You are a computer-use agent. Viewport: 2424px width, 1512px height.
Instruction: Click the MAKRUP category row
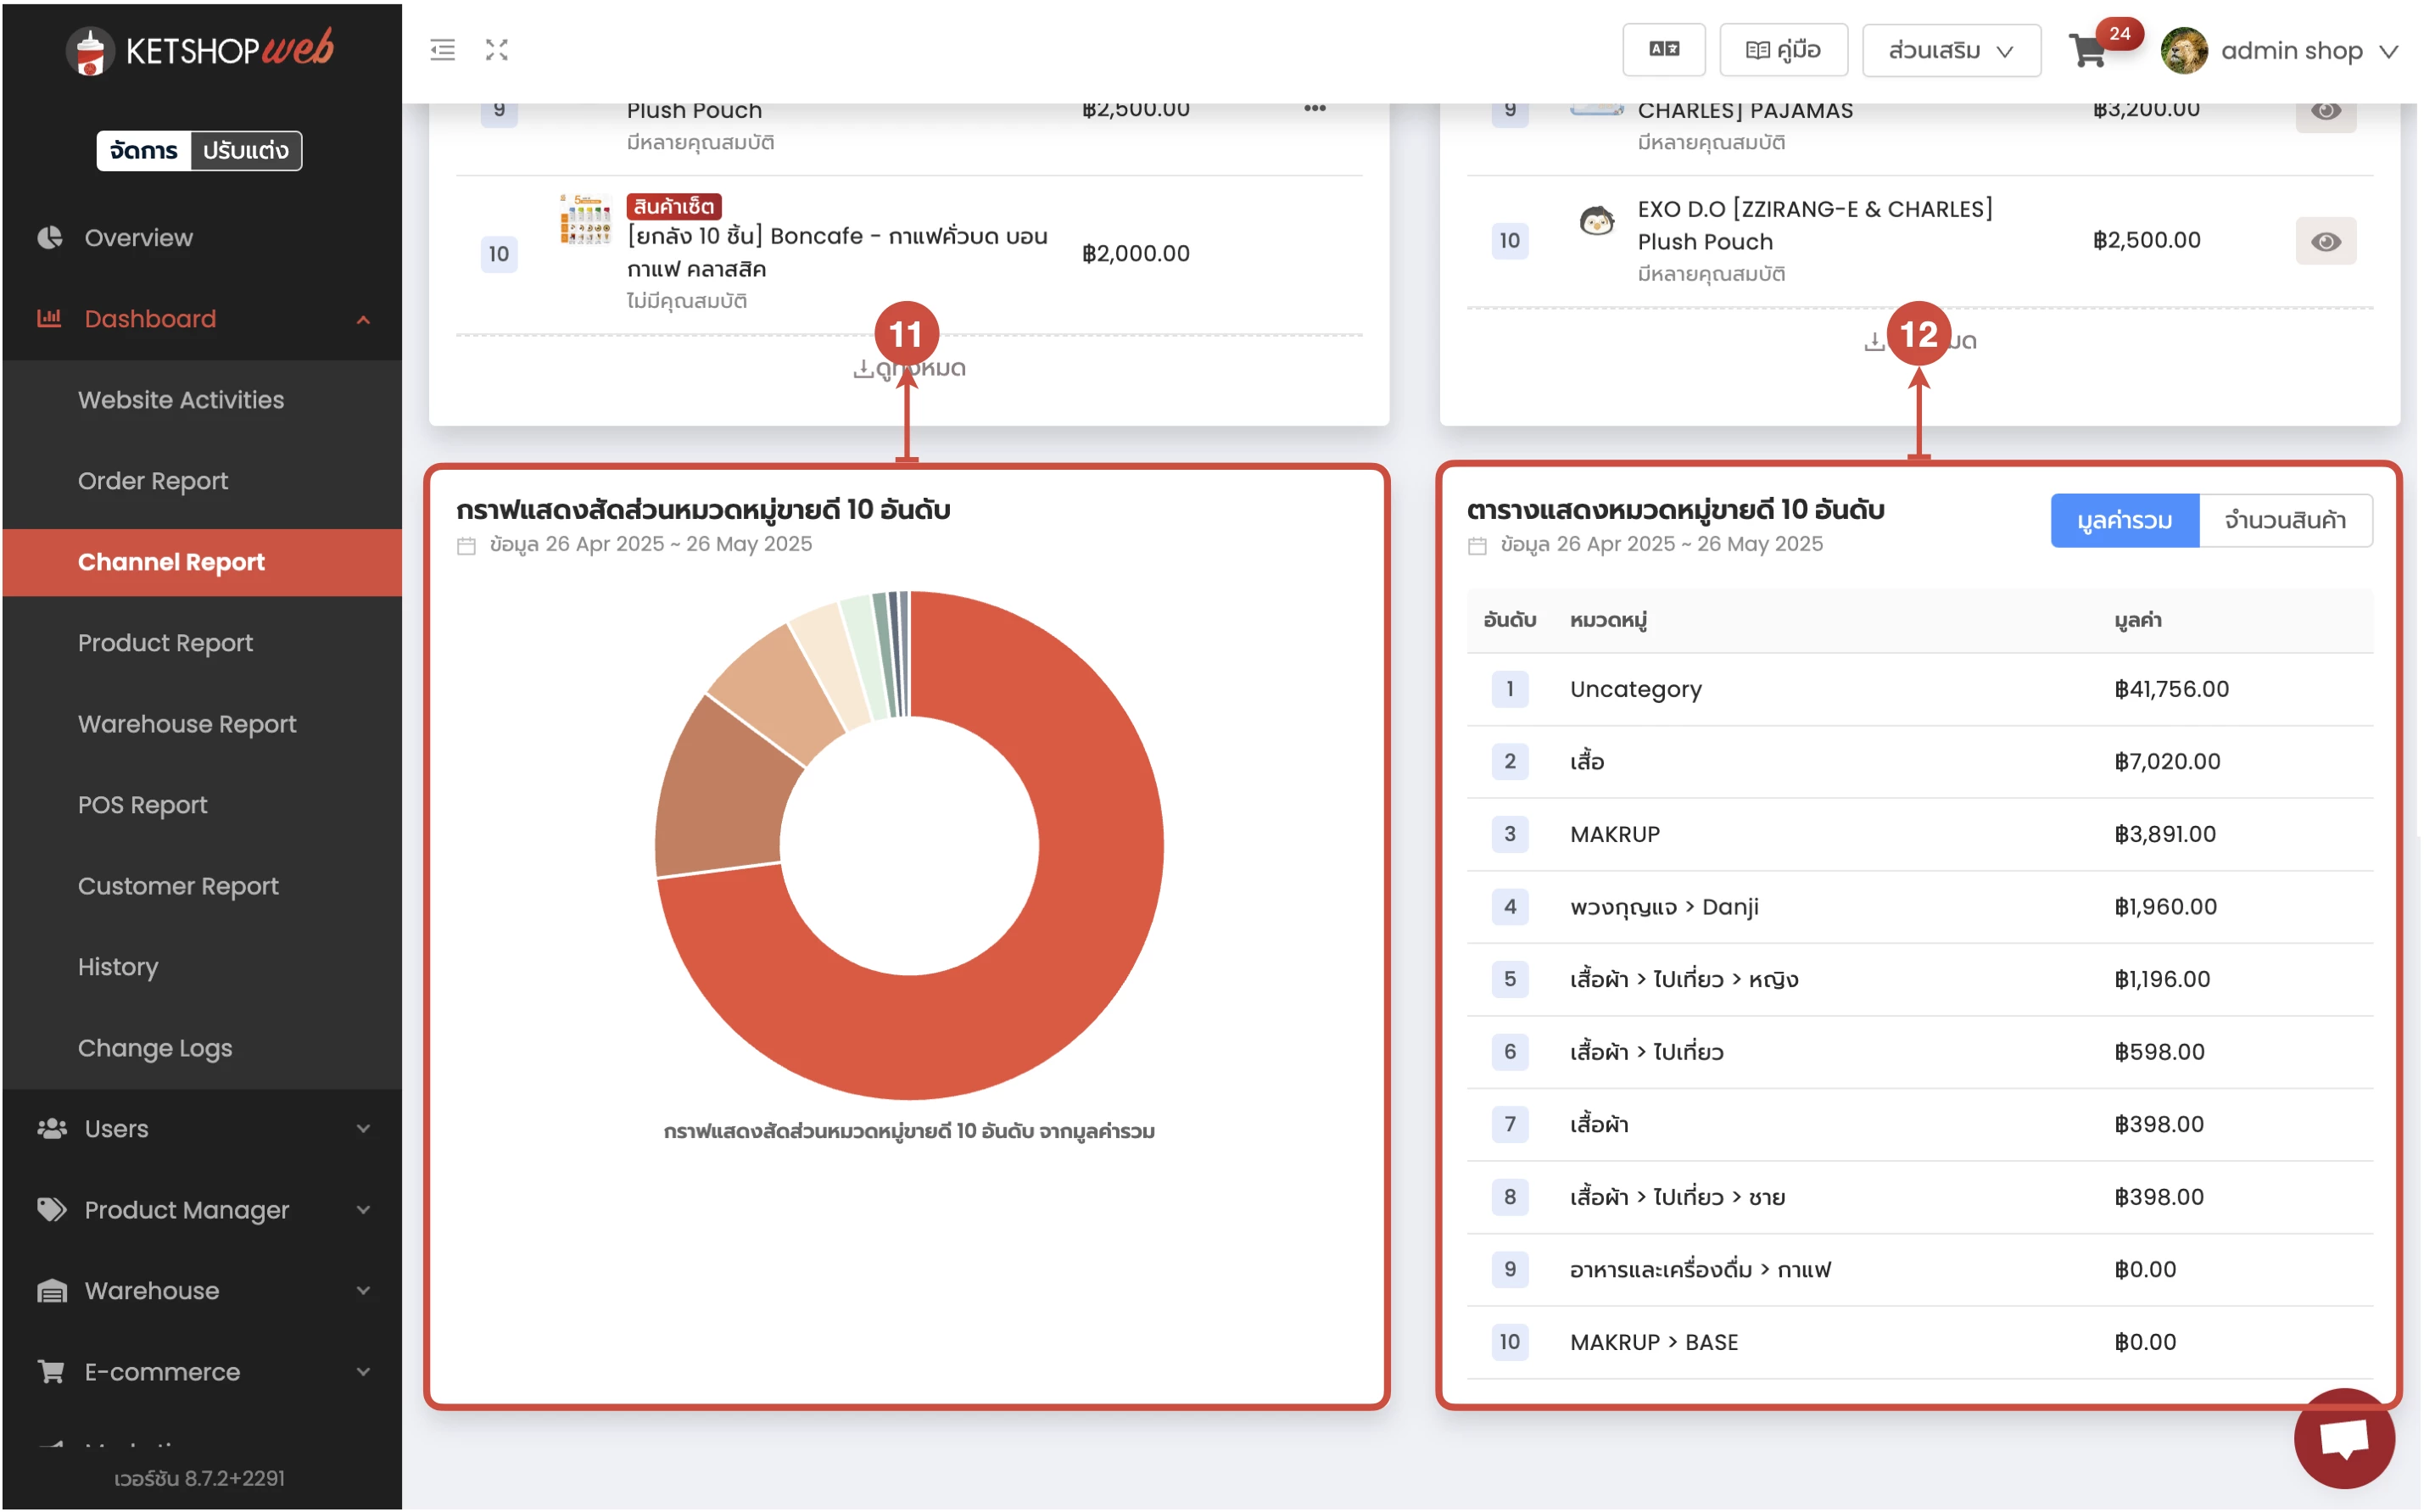click(1920, 834)
